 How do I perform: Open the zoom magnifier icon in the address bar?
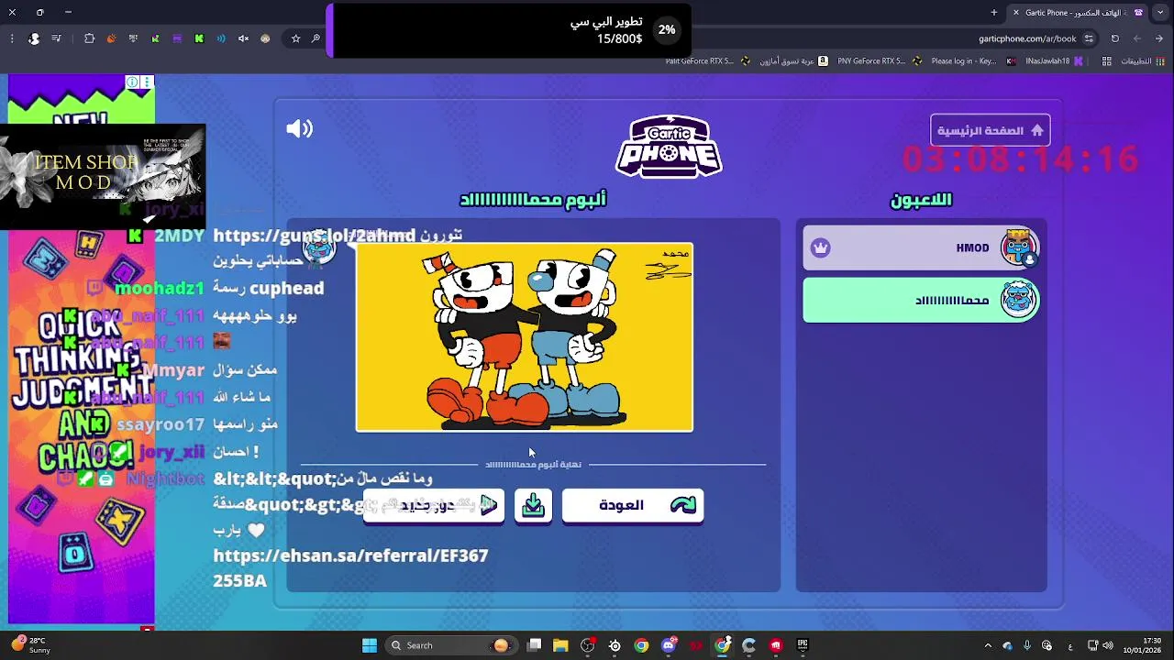coord(316,38)
